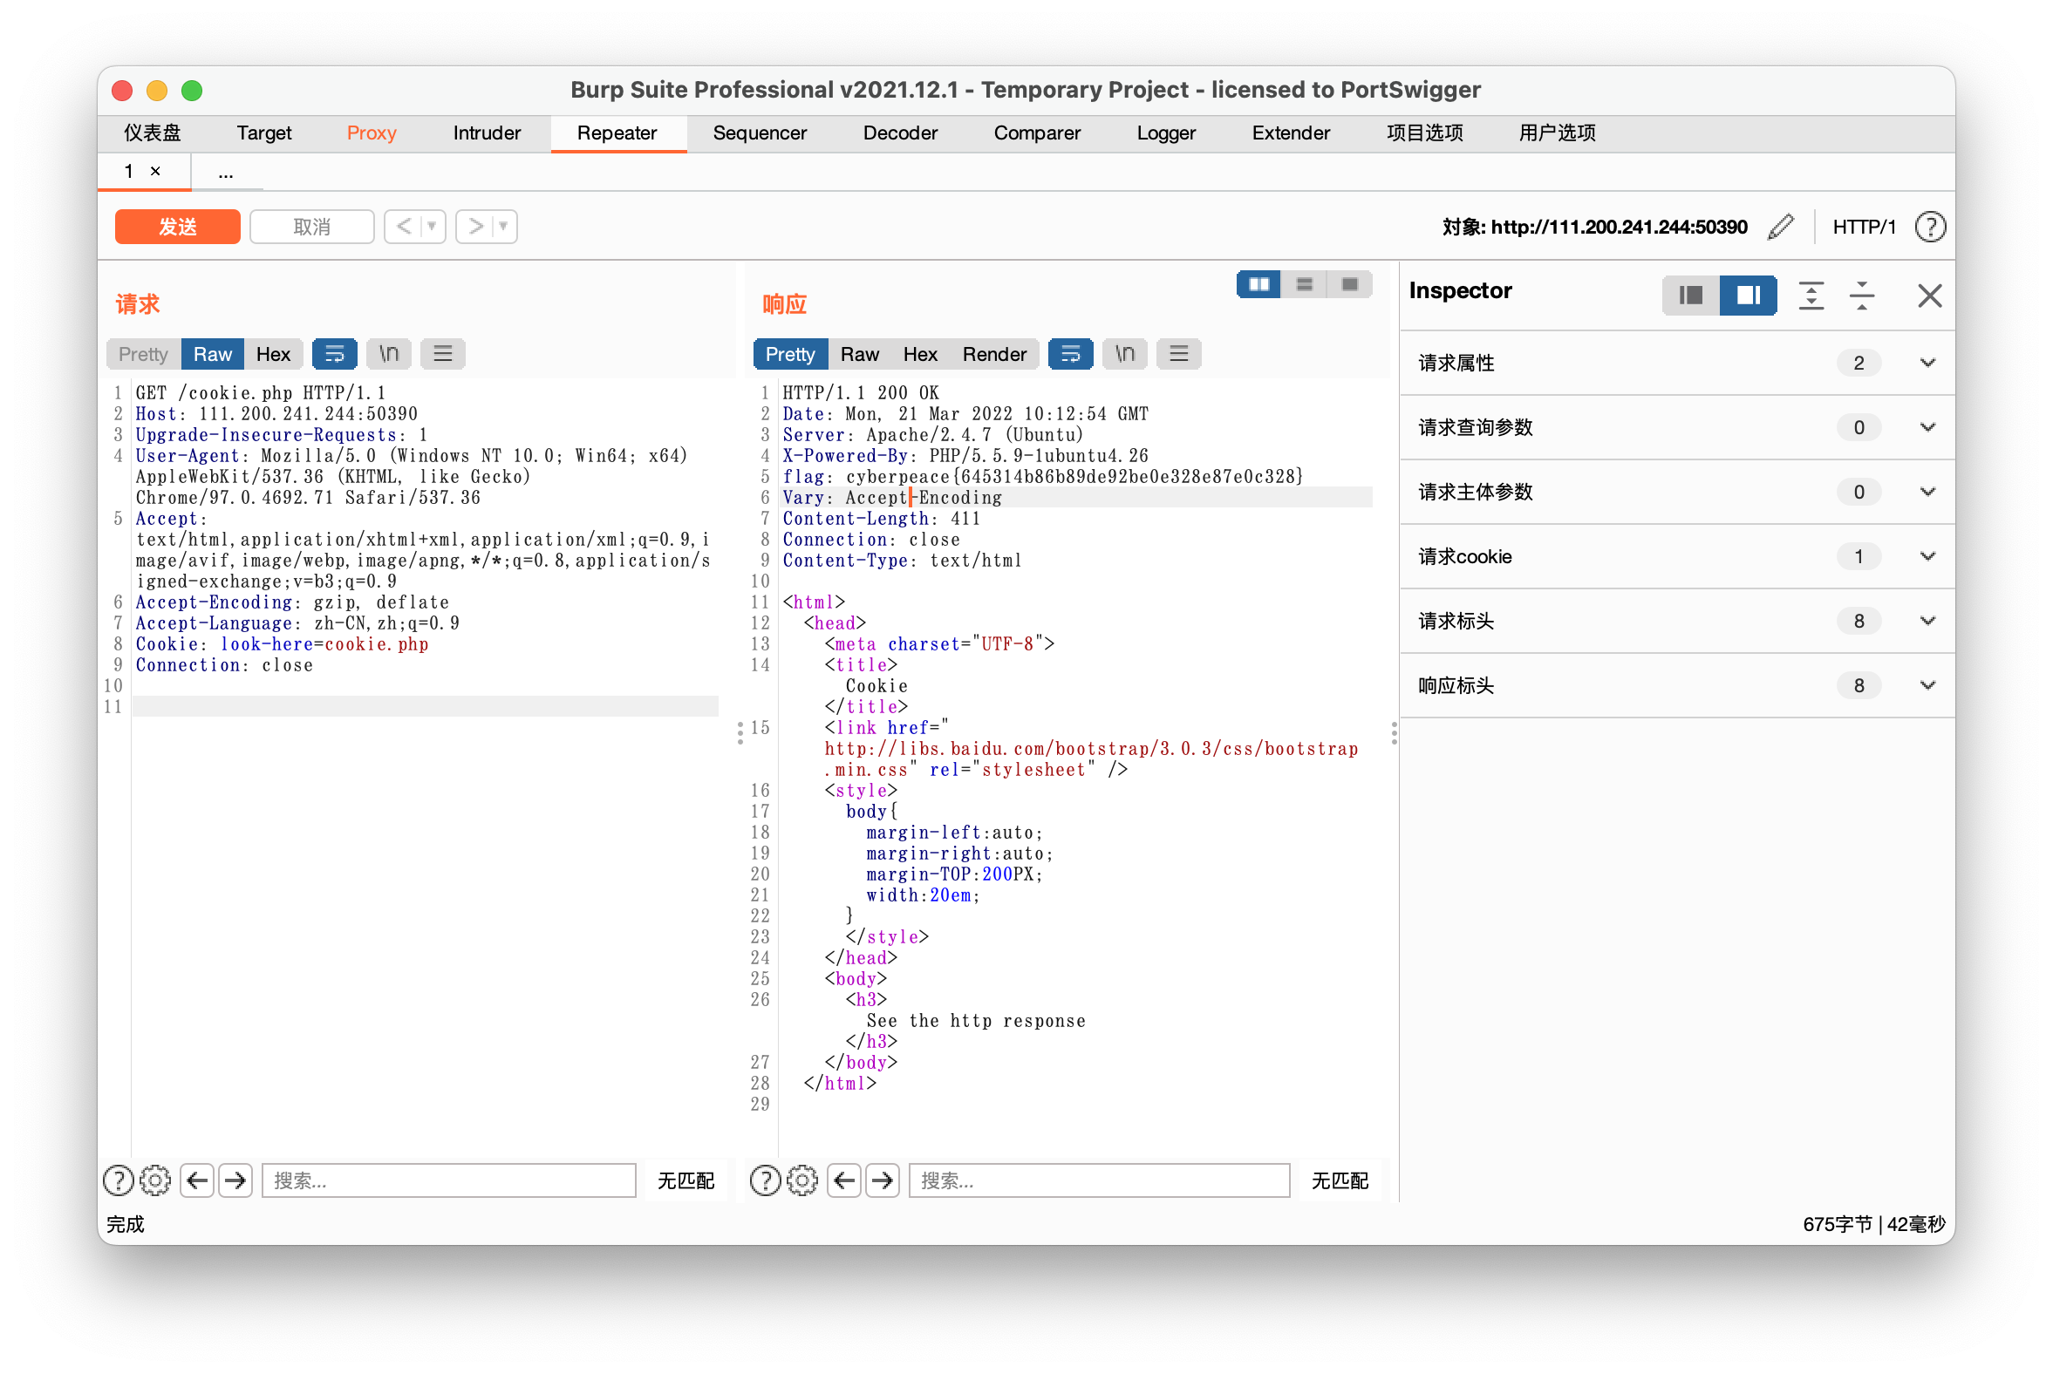
Task: Select Hex view in response panel
Action: point(920,354)
